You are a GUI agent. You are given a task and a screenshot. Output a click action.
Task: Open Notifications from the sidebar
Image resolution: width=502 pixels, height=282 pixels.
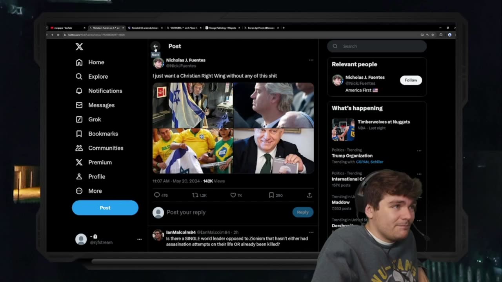(99, 91)
